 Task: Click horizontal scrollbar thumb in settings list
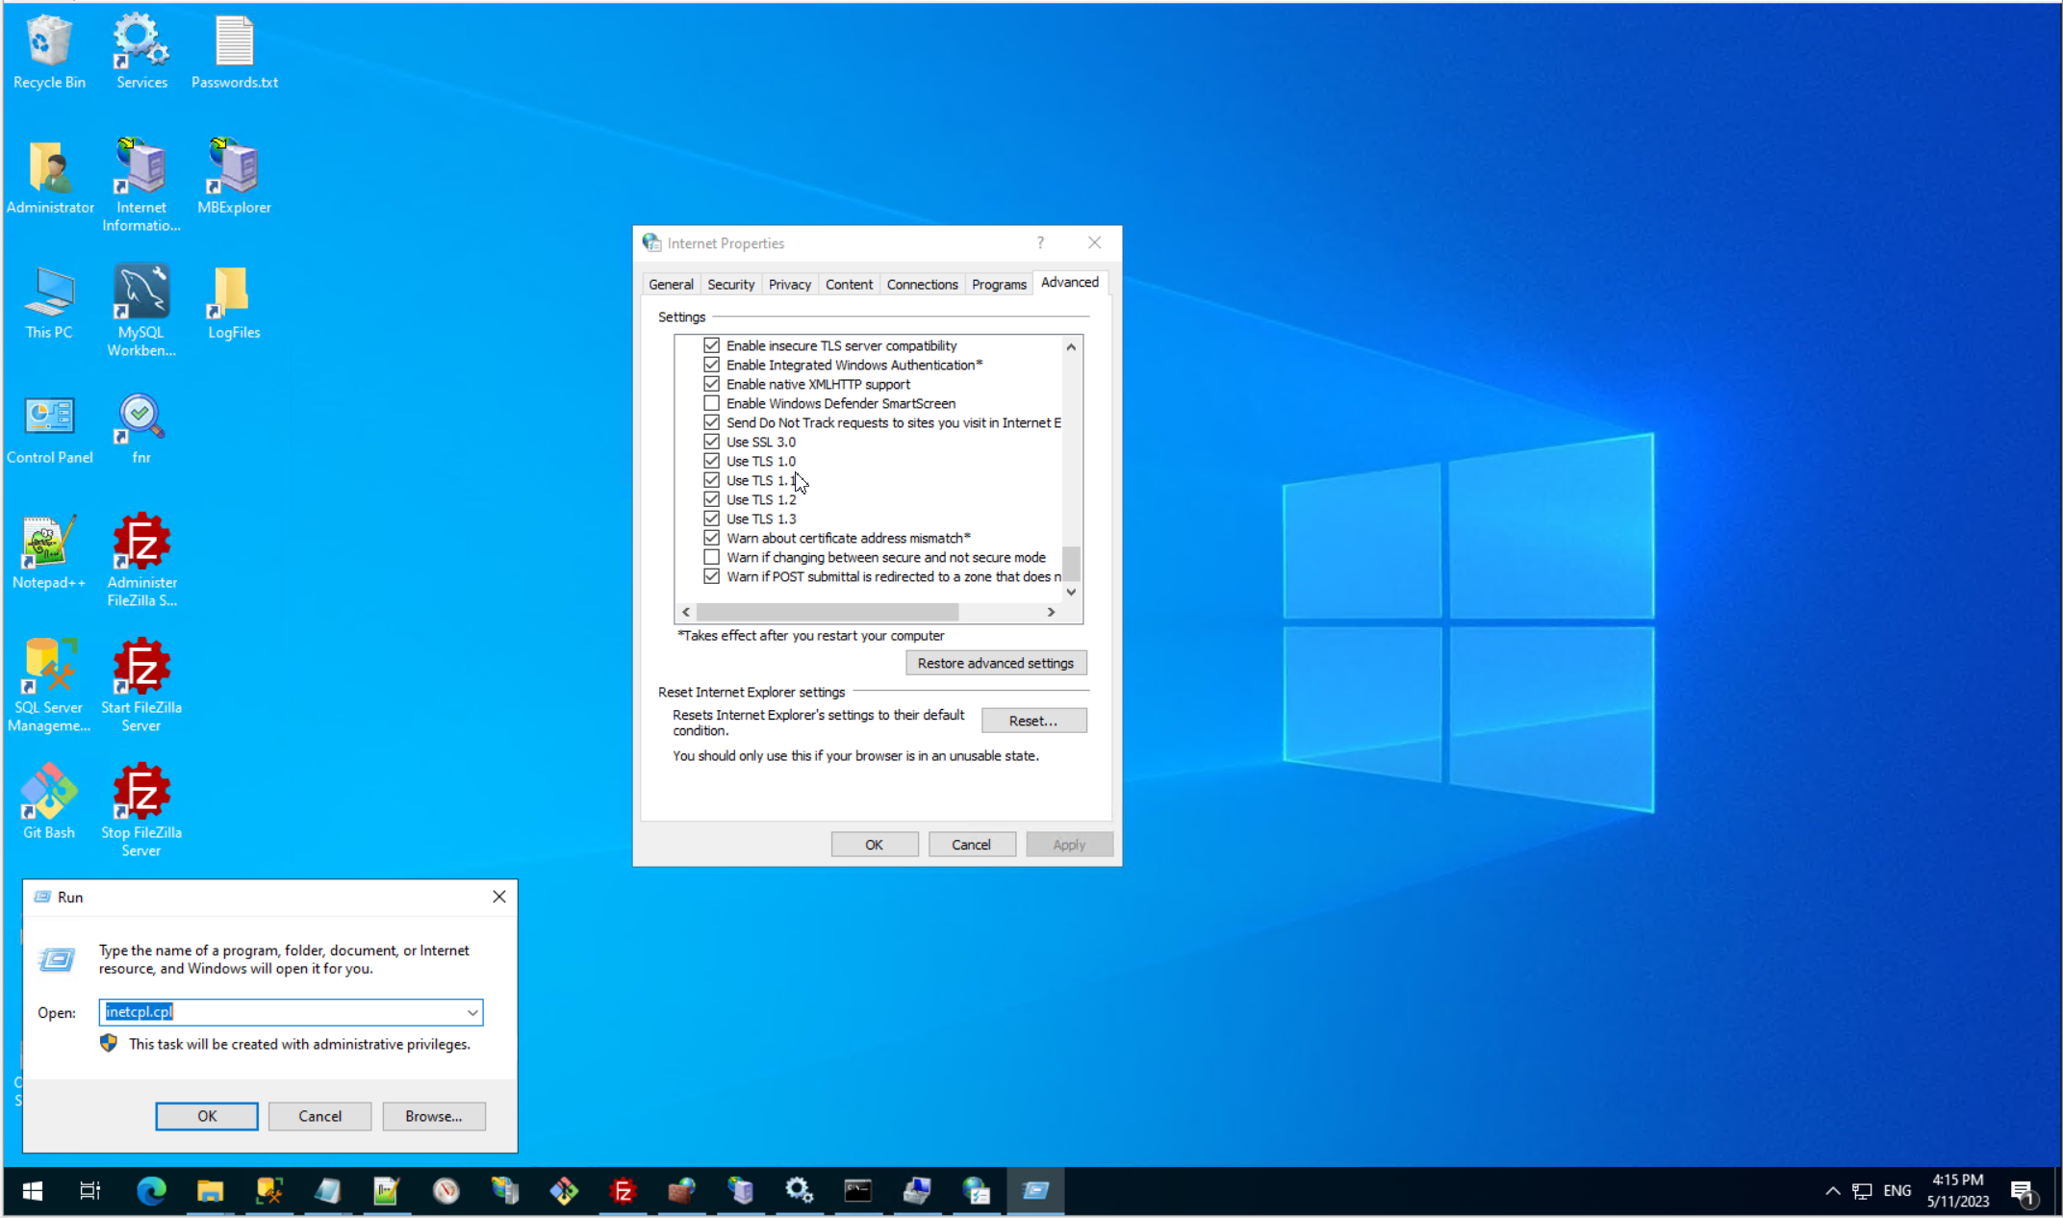tap(828, 612)
